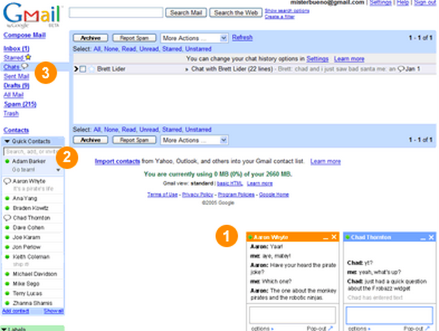Switch to basic HTML view
Viewport: 439px width, 331px height.
point(230,183)
